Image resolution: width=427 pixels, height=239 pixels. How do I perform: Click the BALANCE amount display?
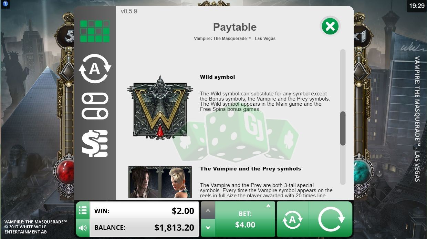[144, 228]
